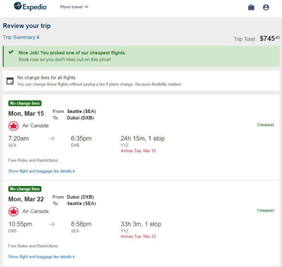The image size is (282, 267).
Task: Click Cheapest label on the departing flight
Action: click(x=265, y=125)
